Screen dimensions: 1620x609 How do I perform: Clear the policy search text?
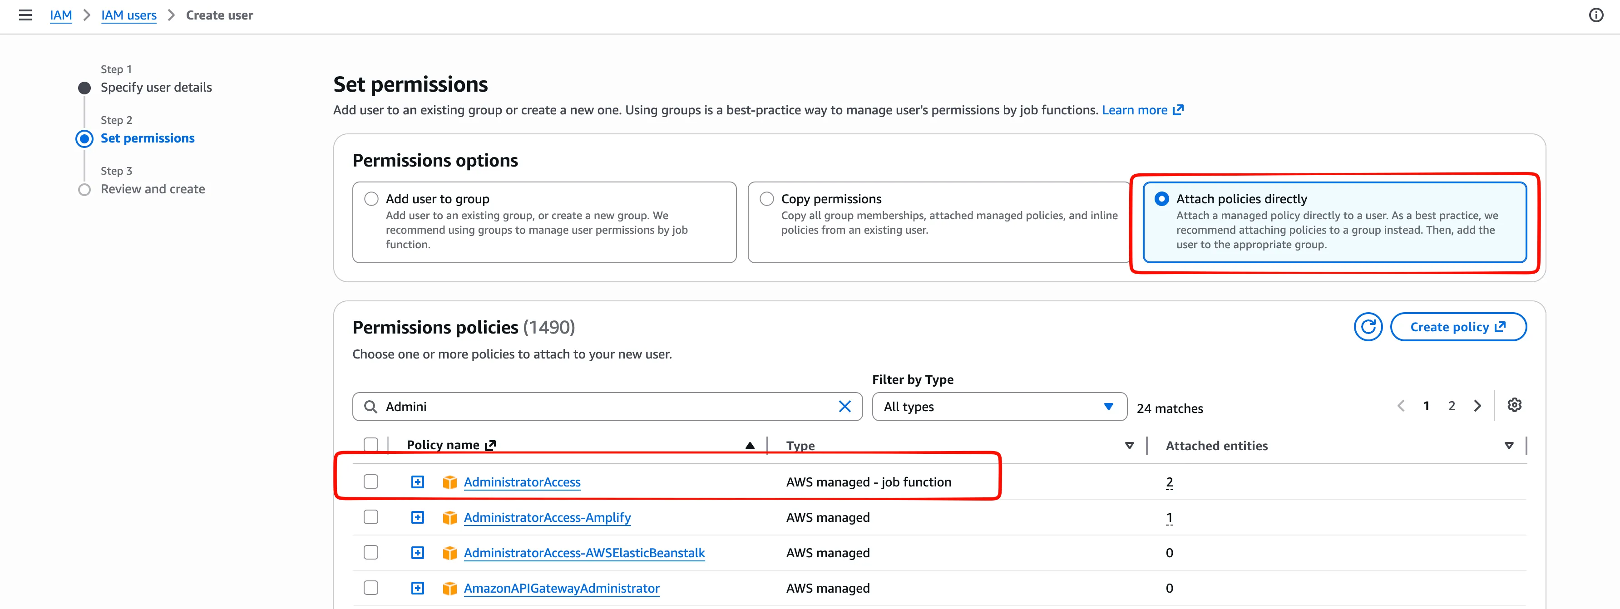click(x=845, y=407)
